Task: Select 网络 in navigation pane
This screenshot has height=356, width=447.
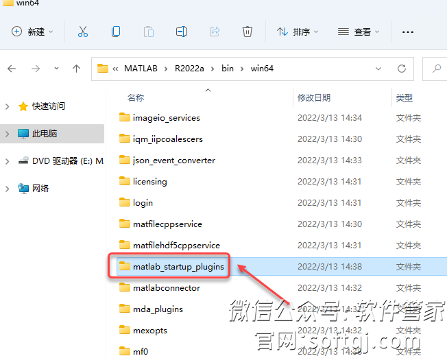Action: (x=40, y=188)
